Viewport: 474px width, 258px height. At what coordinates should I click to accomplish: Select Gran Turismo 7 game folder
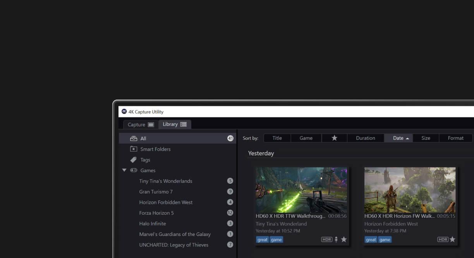[156, 192]
